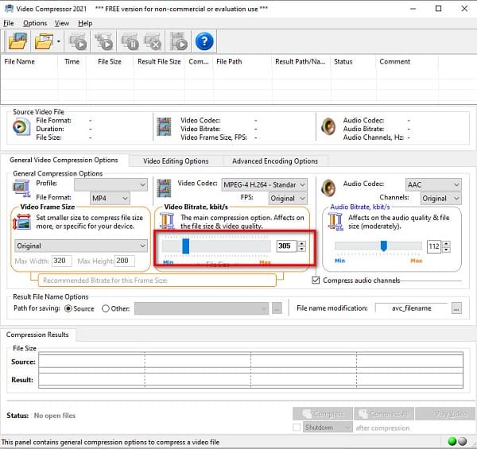Click the browse button for Other path
This screenshot has height=449, width=477.
[277, 308]
